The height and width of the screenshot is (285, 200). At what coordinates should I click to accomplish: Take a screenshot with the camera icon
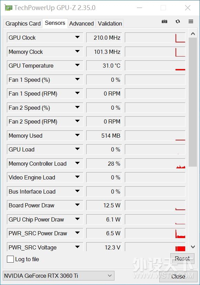164,22
